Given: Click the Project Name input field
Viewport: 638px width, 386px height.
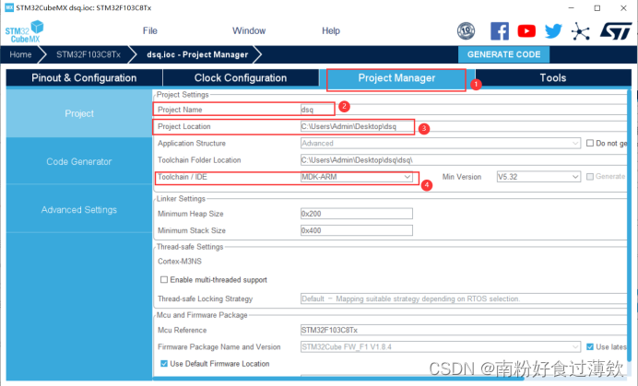Looking at the screenshot, I should [464, 110].
